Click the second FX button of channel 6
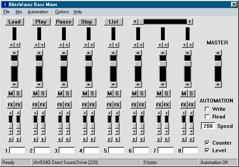 pos(142,105)
